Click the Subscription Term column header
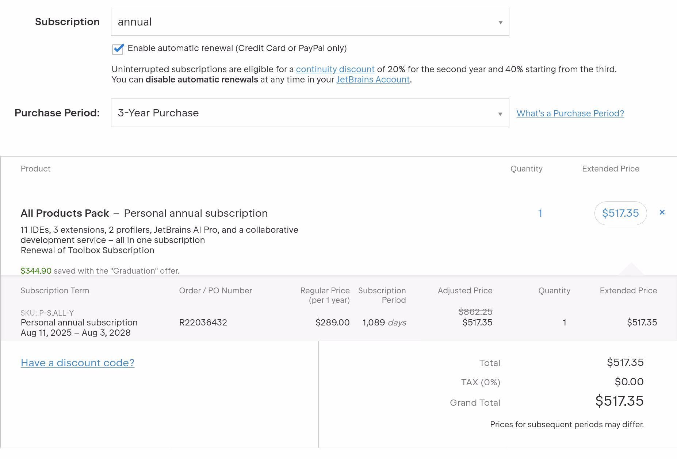 point(55,291)
